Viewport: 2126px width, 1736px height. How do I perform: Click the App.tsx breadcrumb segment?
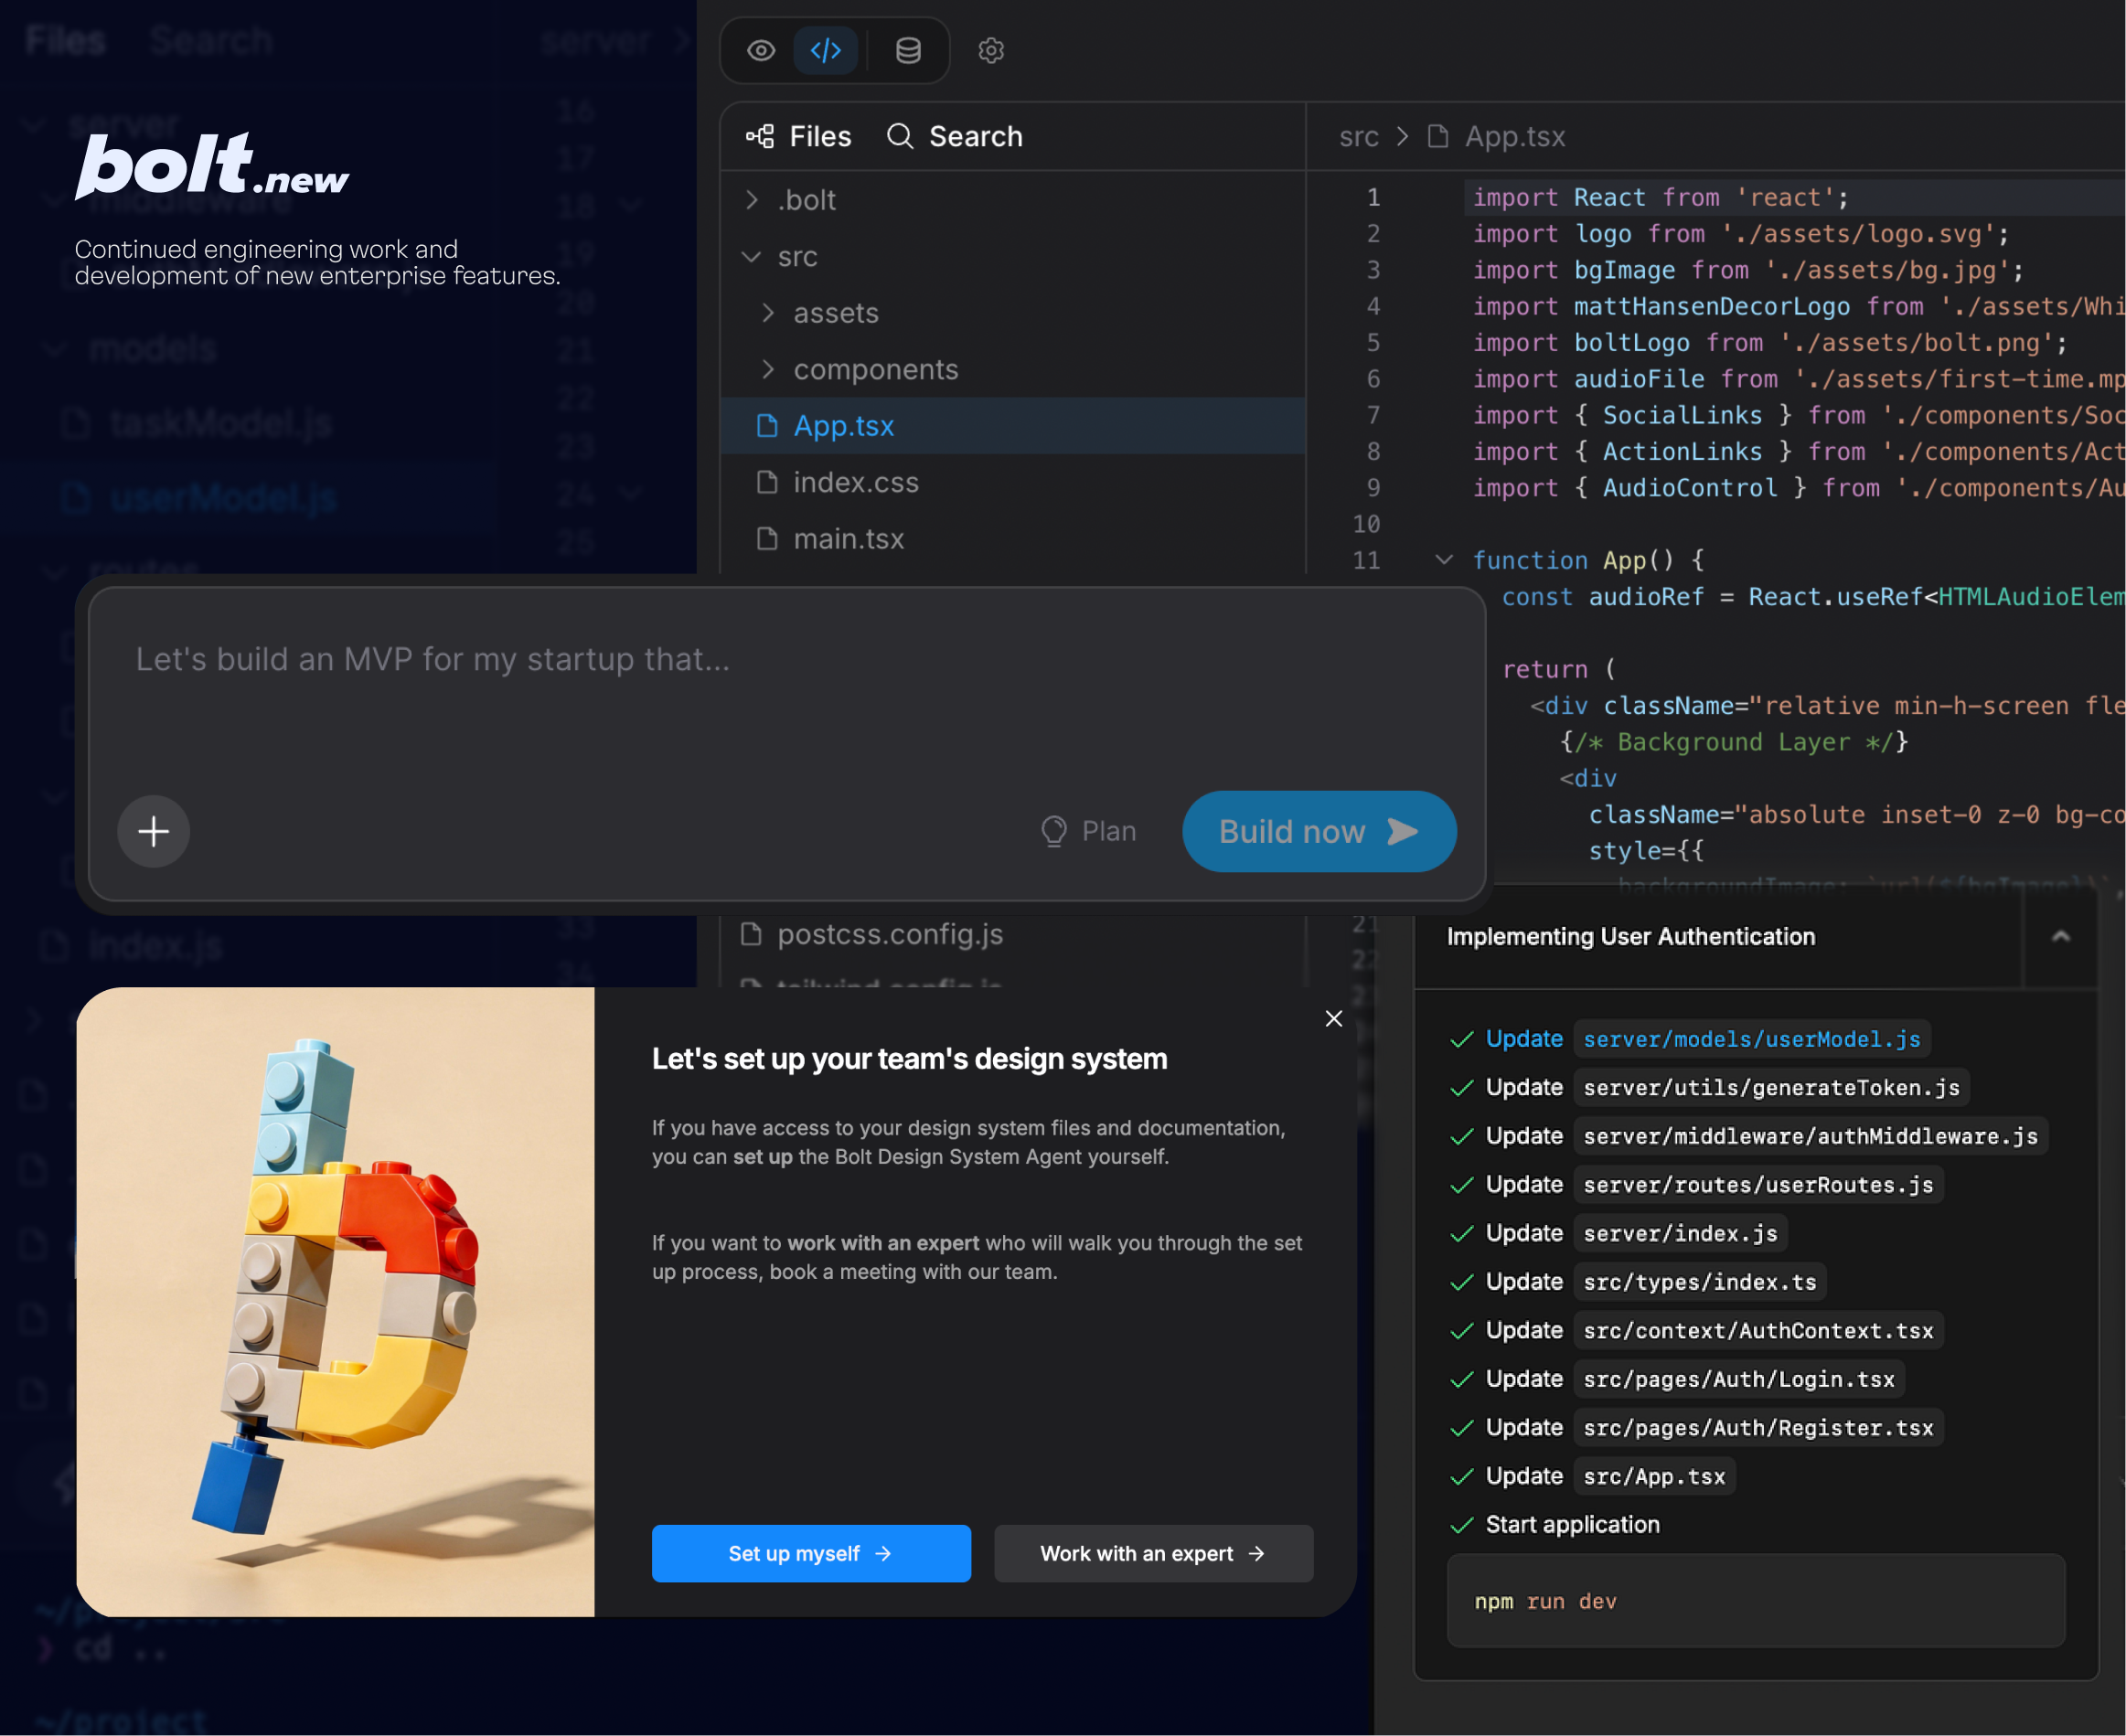(x=1496, y=136)
